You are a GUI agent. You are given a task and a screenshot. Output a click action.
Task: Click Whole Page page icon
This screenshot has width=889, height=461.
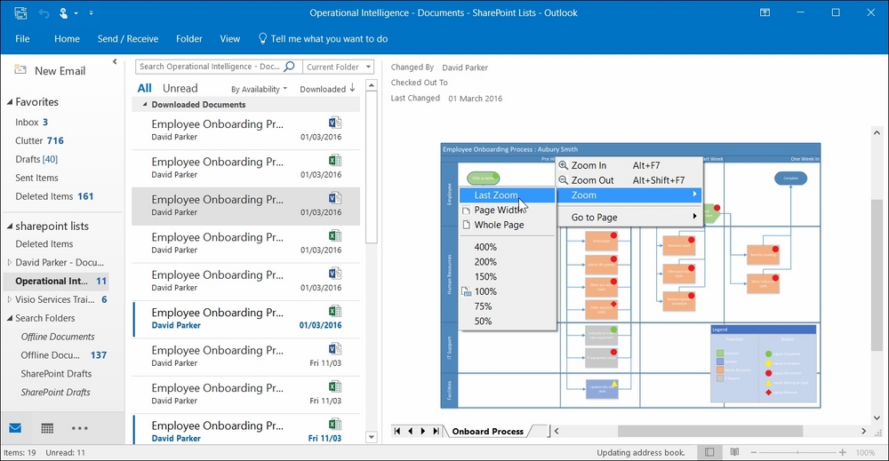point(466,225)
